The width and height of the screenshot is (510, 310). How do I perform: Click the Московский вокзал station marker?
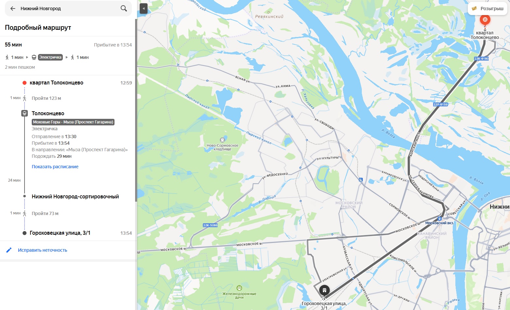click(x=440, y=218)
